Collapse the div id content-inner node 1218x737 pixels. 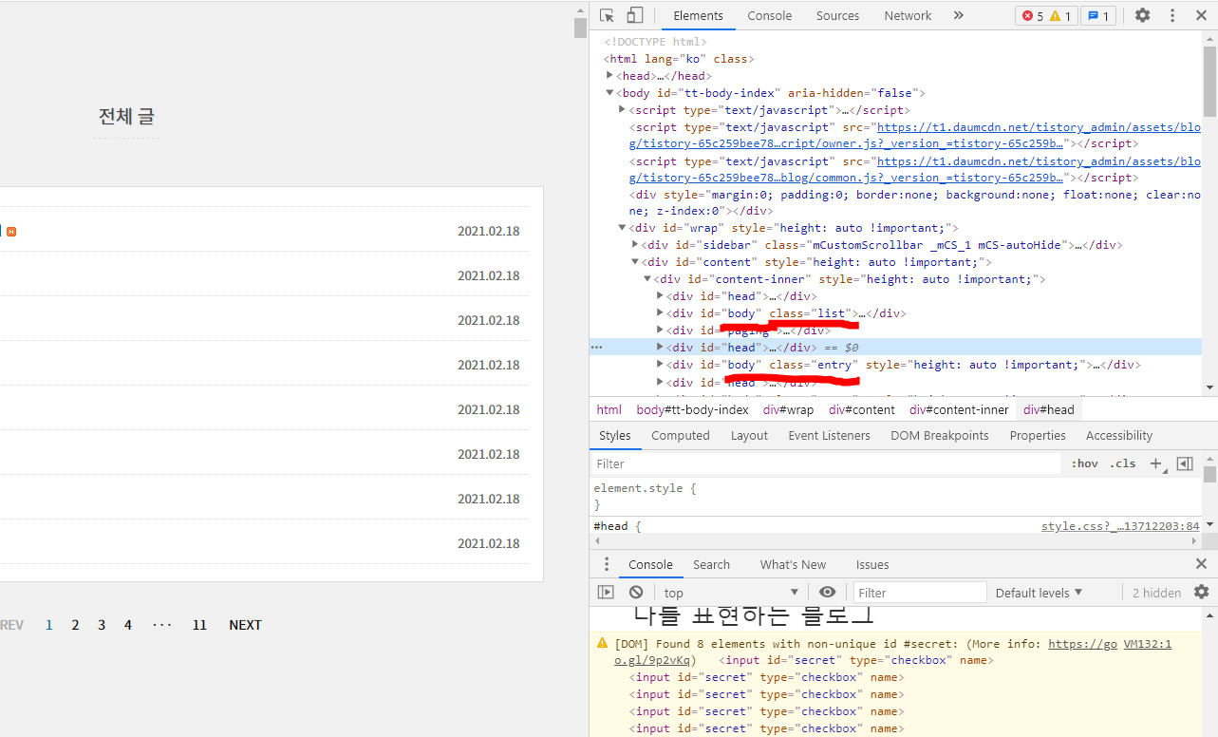point(647,279)
